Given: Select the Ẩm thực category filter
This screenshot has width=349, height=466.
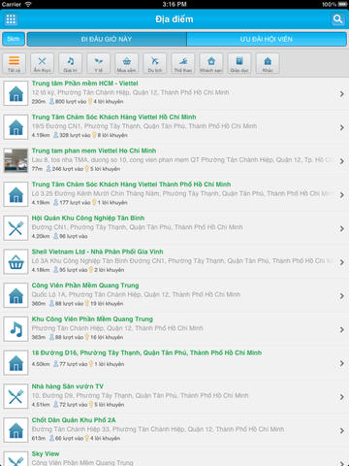Looking at the screenshot, I should click(x=42, y=63).
